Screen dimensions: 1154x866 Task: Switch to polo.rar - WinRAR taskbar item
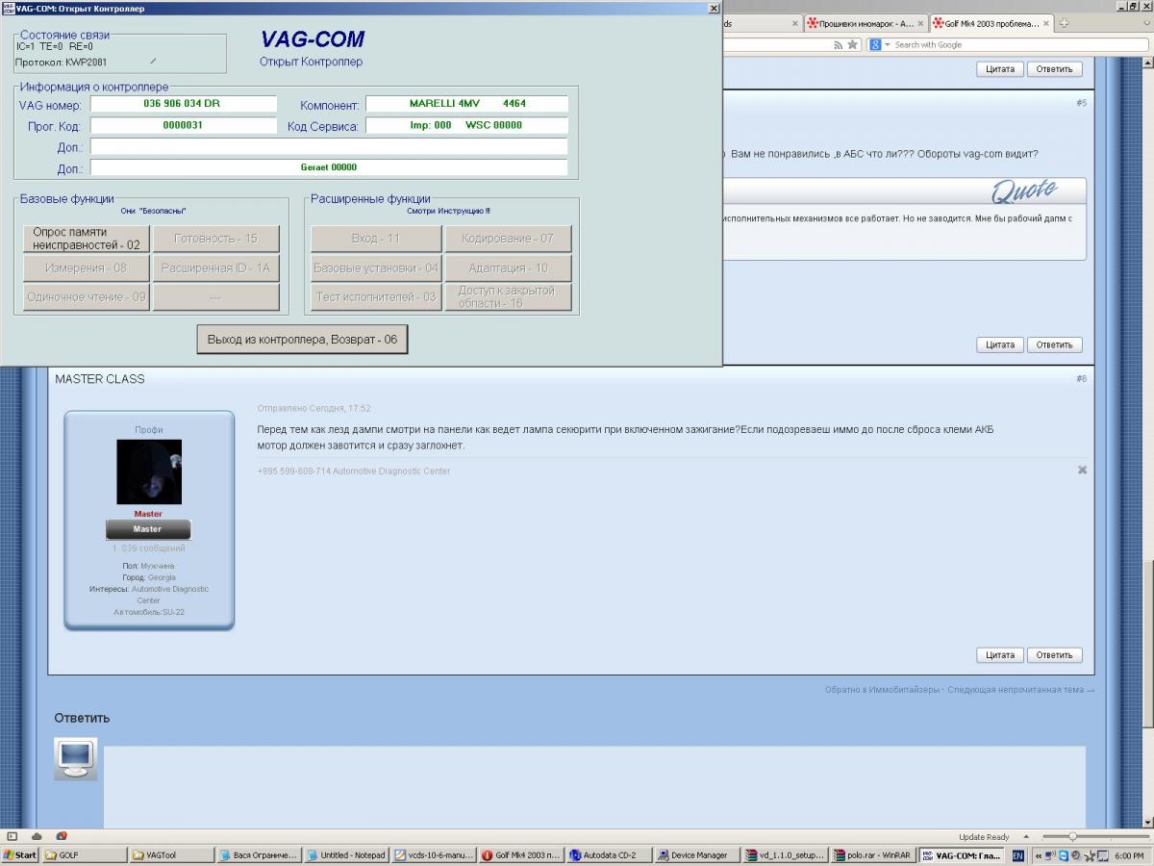[872, 855]
